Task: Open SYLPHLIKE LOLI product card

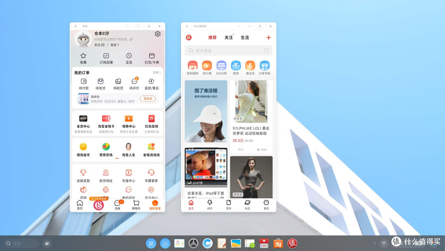Action: point(251,117)
